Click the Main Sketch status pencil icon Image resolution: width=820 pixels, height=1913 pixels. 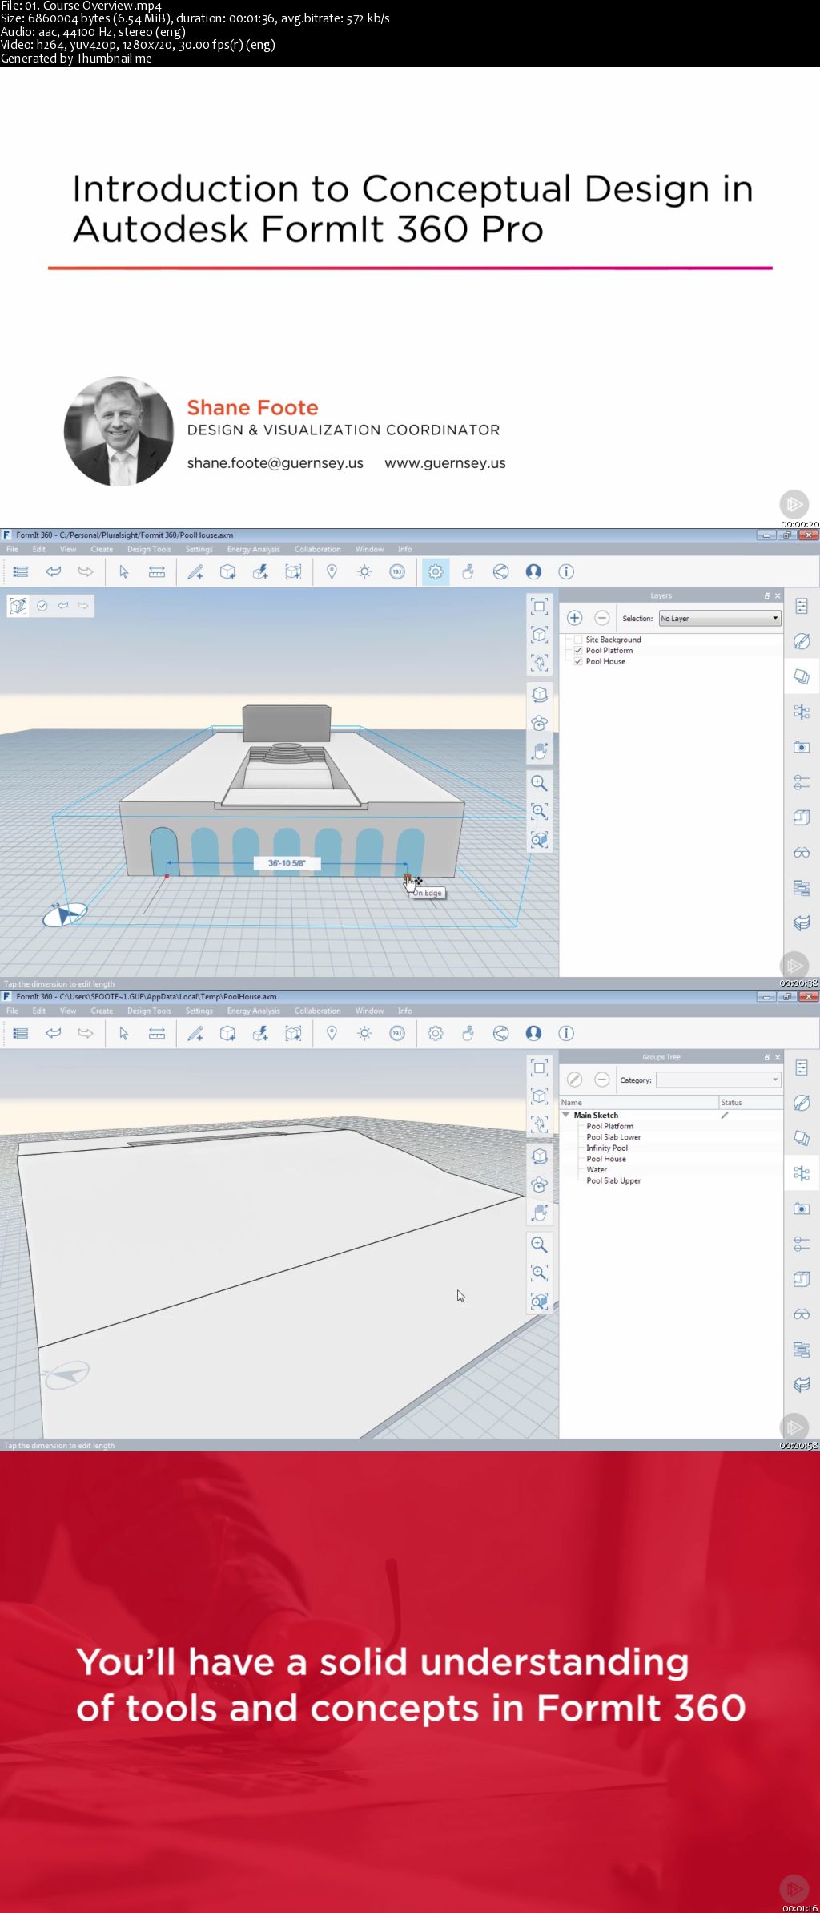(x=725, y=1115)
